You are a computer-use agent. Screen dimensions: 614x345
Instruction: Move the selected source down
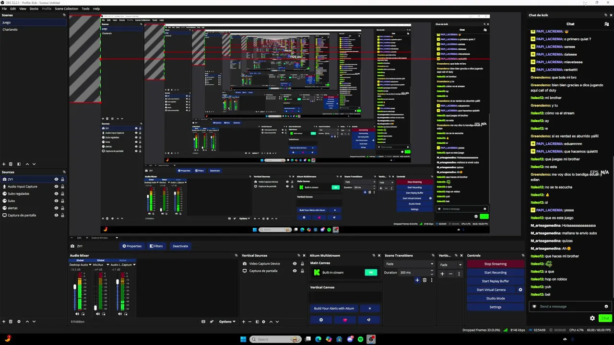tap(34, 322)
